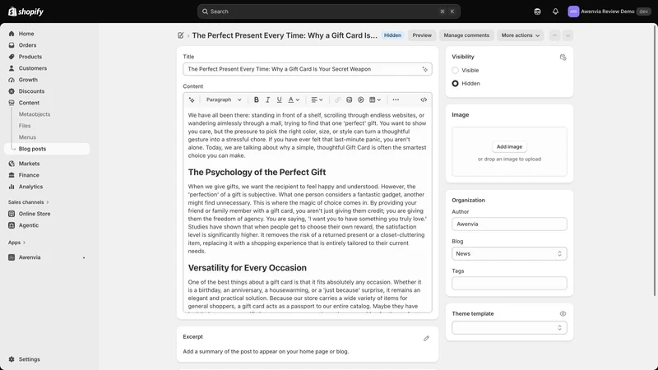Insert an image in the editor

click(349, 99)
